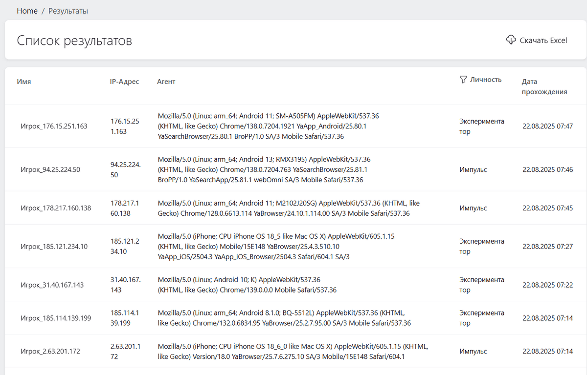Click the Скачать Excel button

point(537,40)
